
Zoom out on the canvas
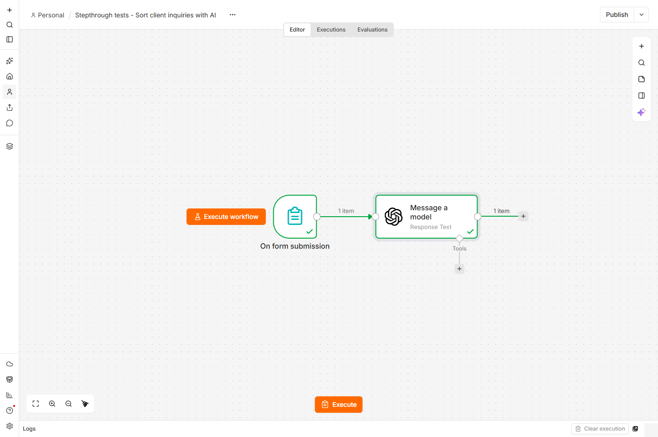tap(69, 404)
